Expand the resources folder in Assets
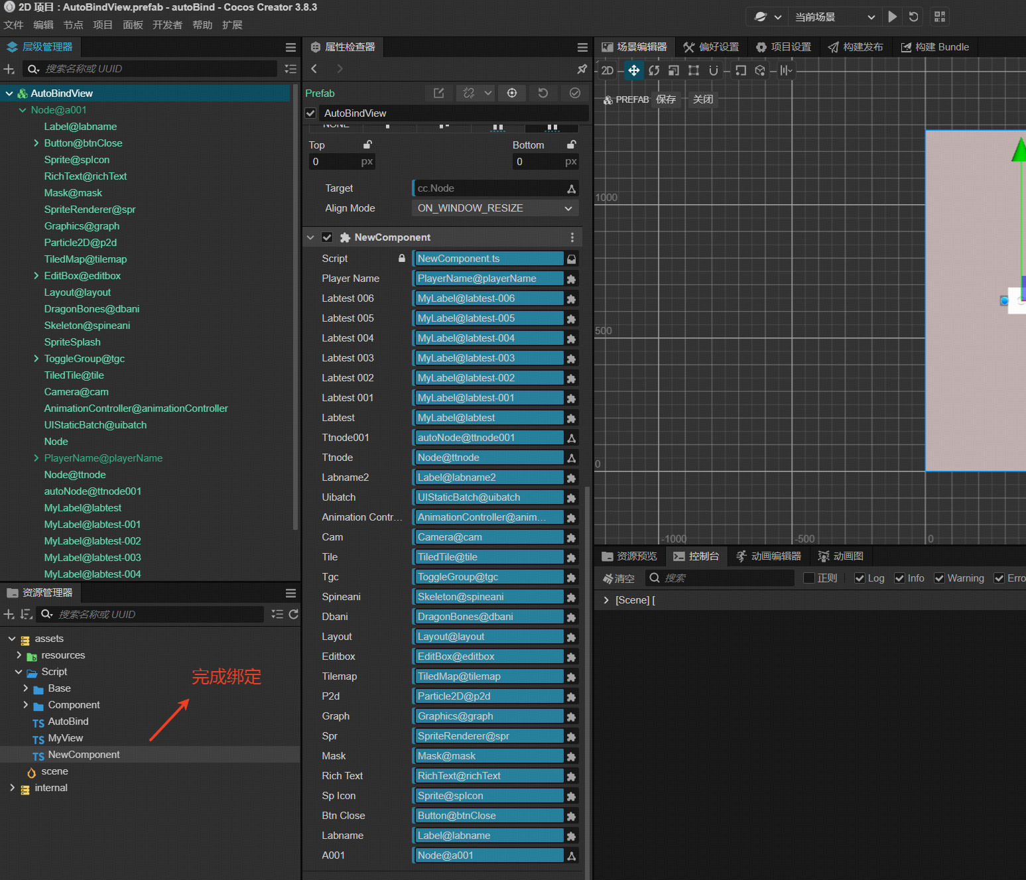The image size is (1026, 880). click(19, 655)
